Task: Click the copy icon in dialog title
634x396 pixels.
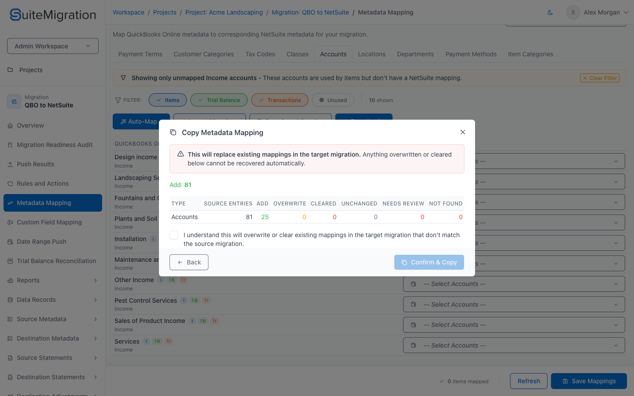Action: pyautogui.click(x=173, y=132)
